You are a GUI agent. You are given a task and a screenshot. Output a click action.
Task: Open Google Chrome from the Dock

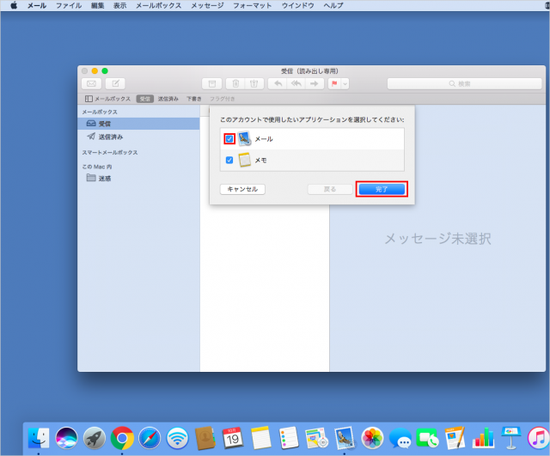click(122, 438)
